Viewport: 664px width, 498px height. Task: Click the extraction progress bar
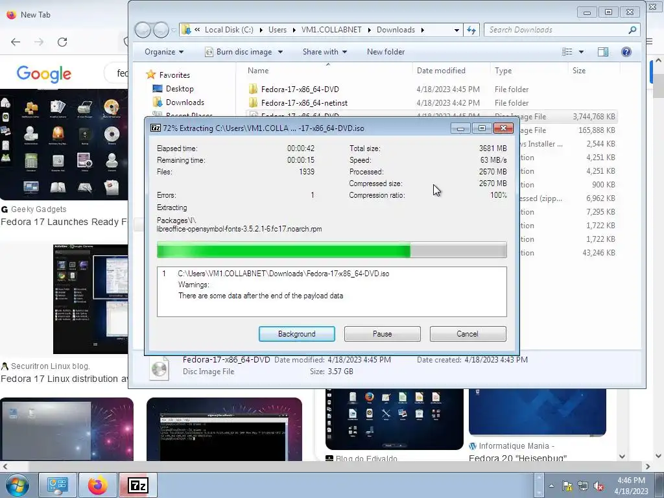click(x=331, y=250)
